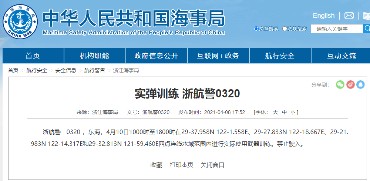Open the 政府信息公开 navigation menu
The height and width of the screenshot is (181, 370).
click(x=157, y=56)
